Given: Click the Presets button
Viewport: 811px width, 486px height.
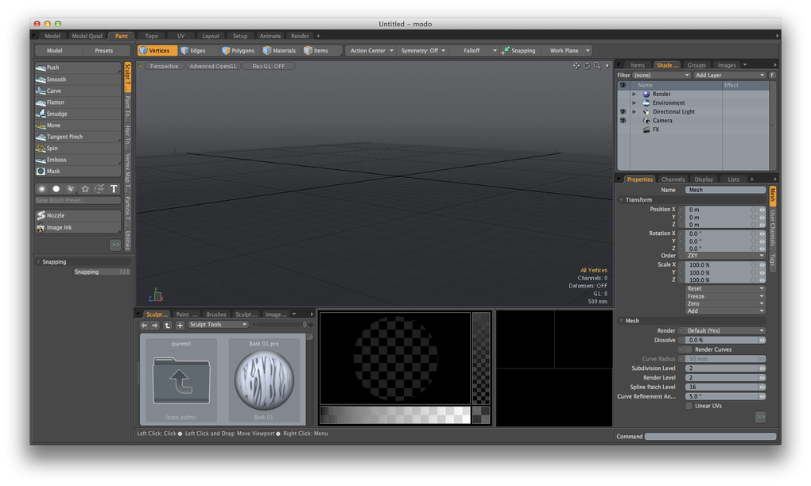Looking at the screenshot, I should click(103, 51).
